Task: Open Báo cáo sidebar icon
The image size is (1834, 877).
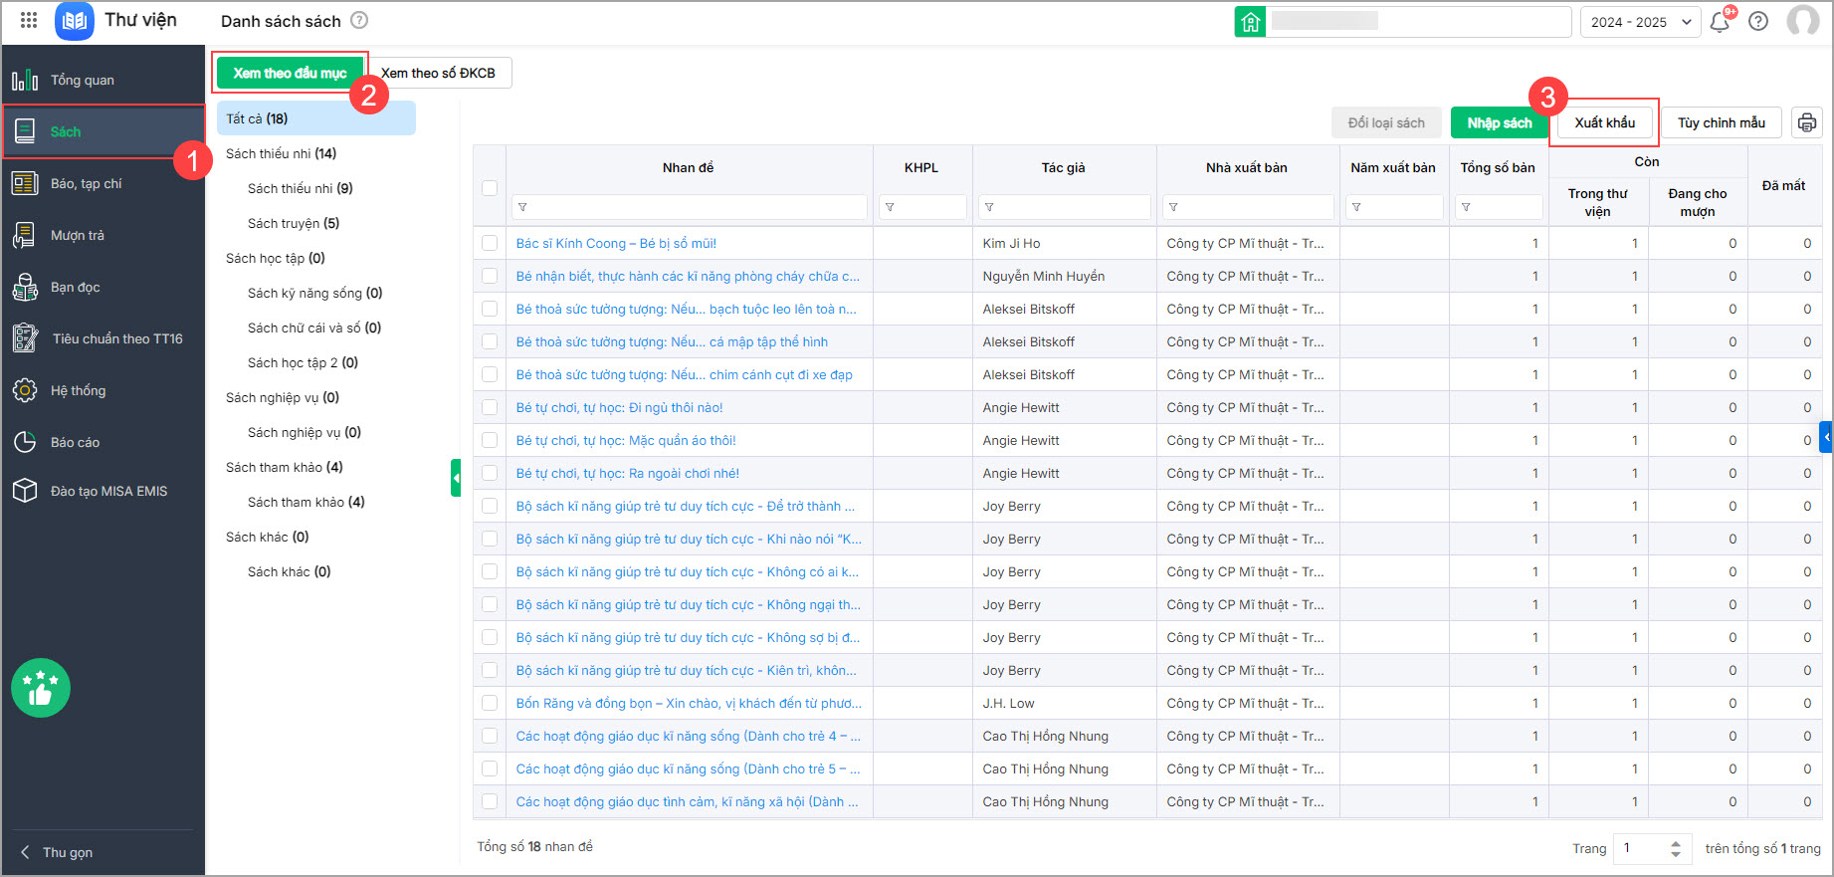Action: click(x=25, y=442)
